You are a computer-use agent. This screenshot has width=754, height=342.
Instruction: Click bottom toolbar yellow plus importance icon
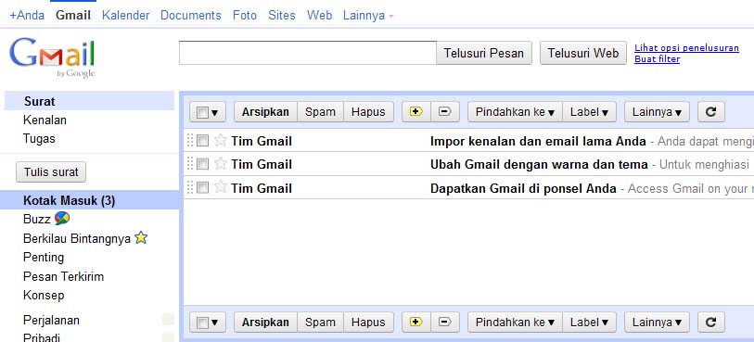click(x=415, y=323)
